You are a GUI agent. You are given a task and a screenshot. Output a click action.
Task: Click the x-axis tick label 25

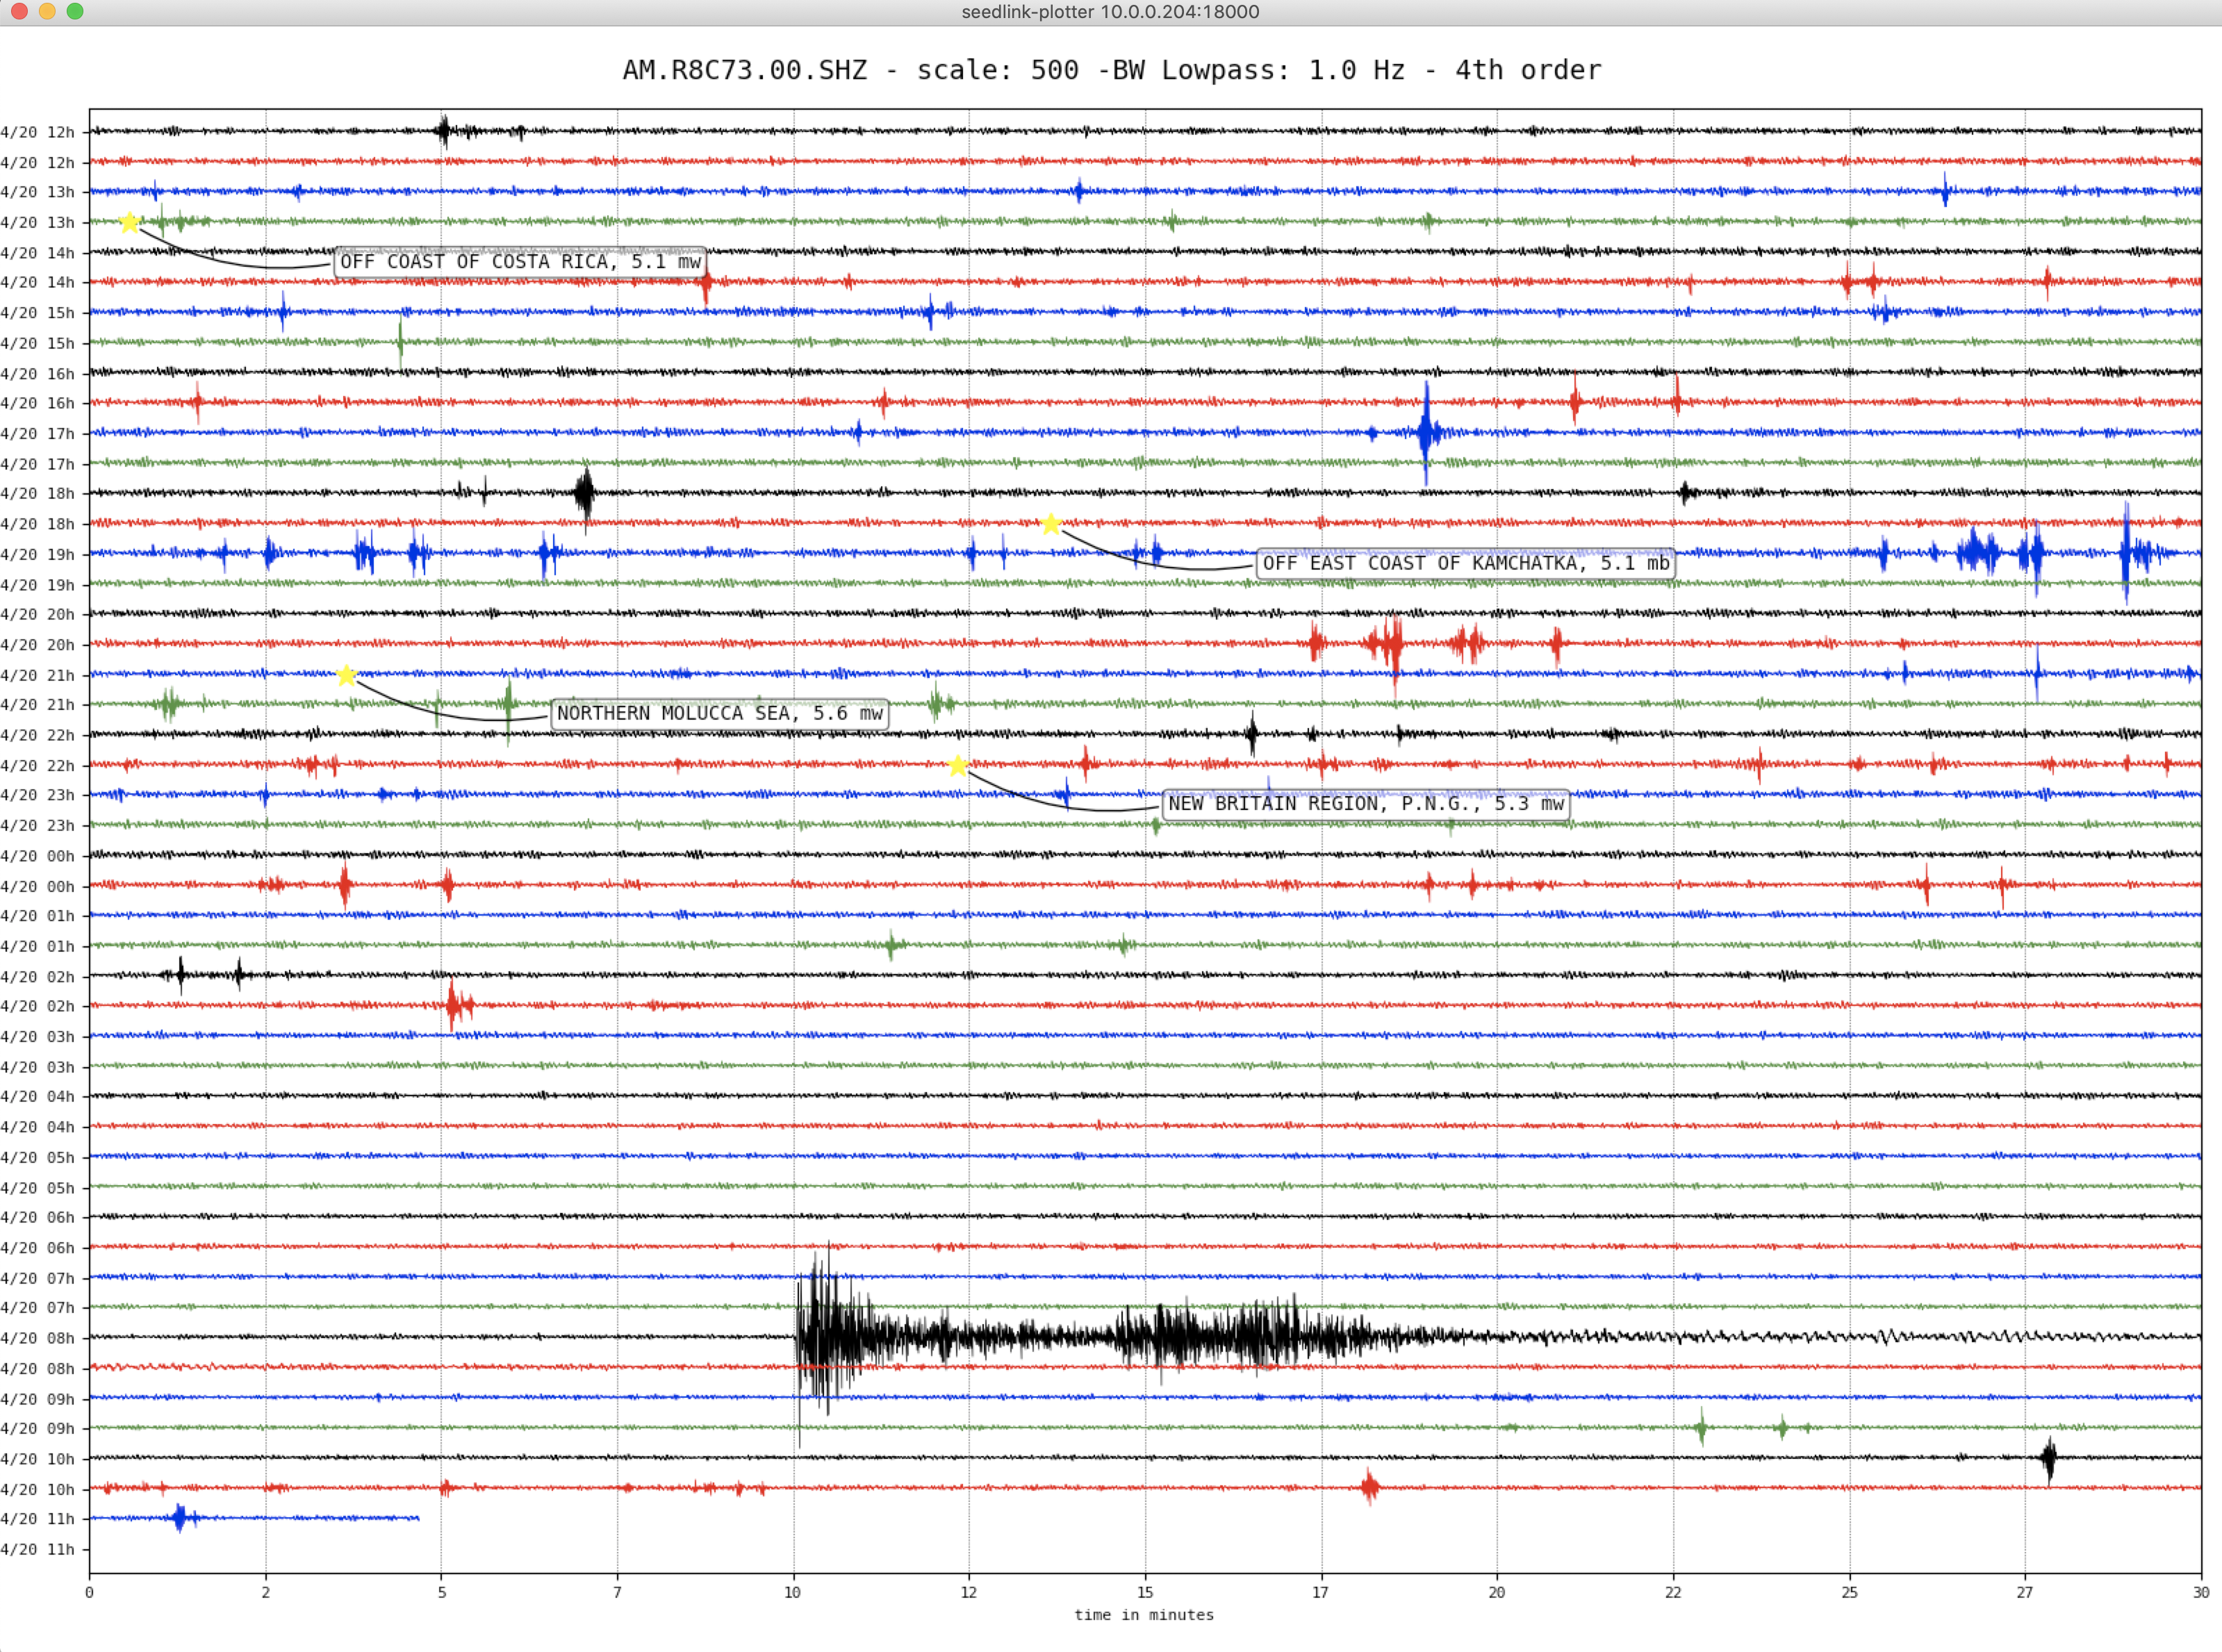click(x=1849, y=1592)
